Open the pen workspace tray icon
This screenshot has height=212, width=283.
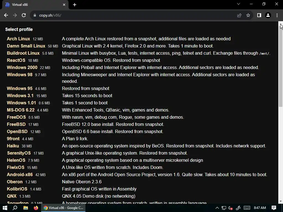click(x=238, y=208)
